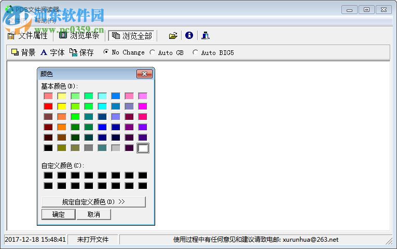Click the exit door icon
The width and height of the screenshot is (397, 249).
[x=206, y=35]
